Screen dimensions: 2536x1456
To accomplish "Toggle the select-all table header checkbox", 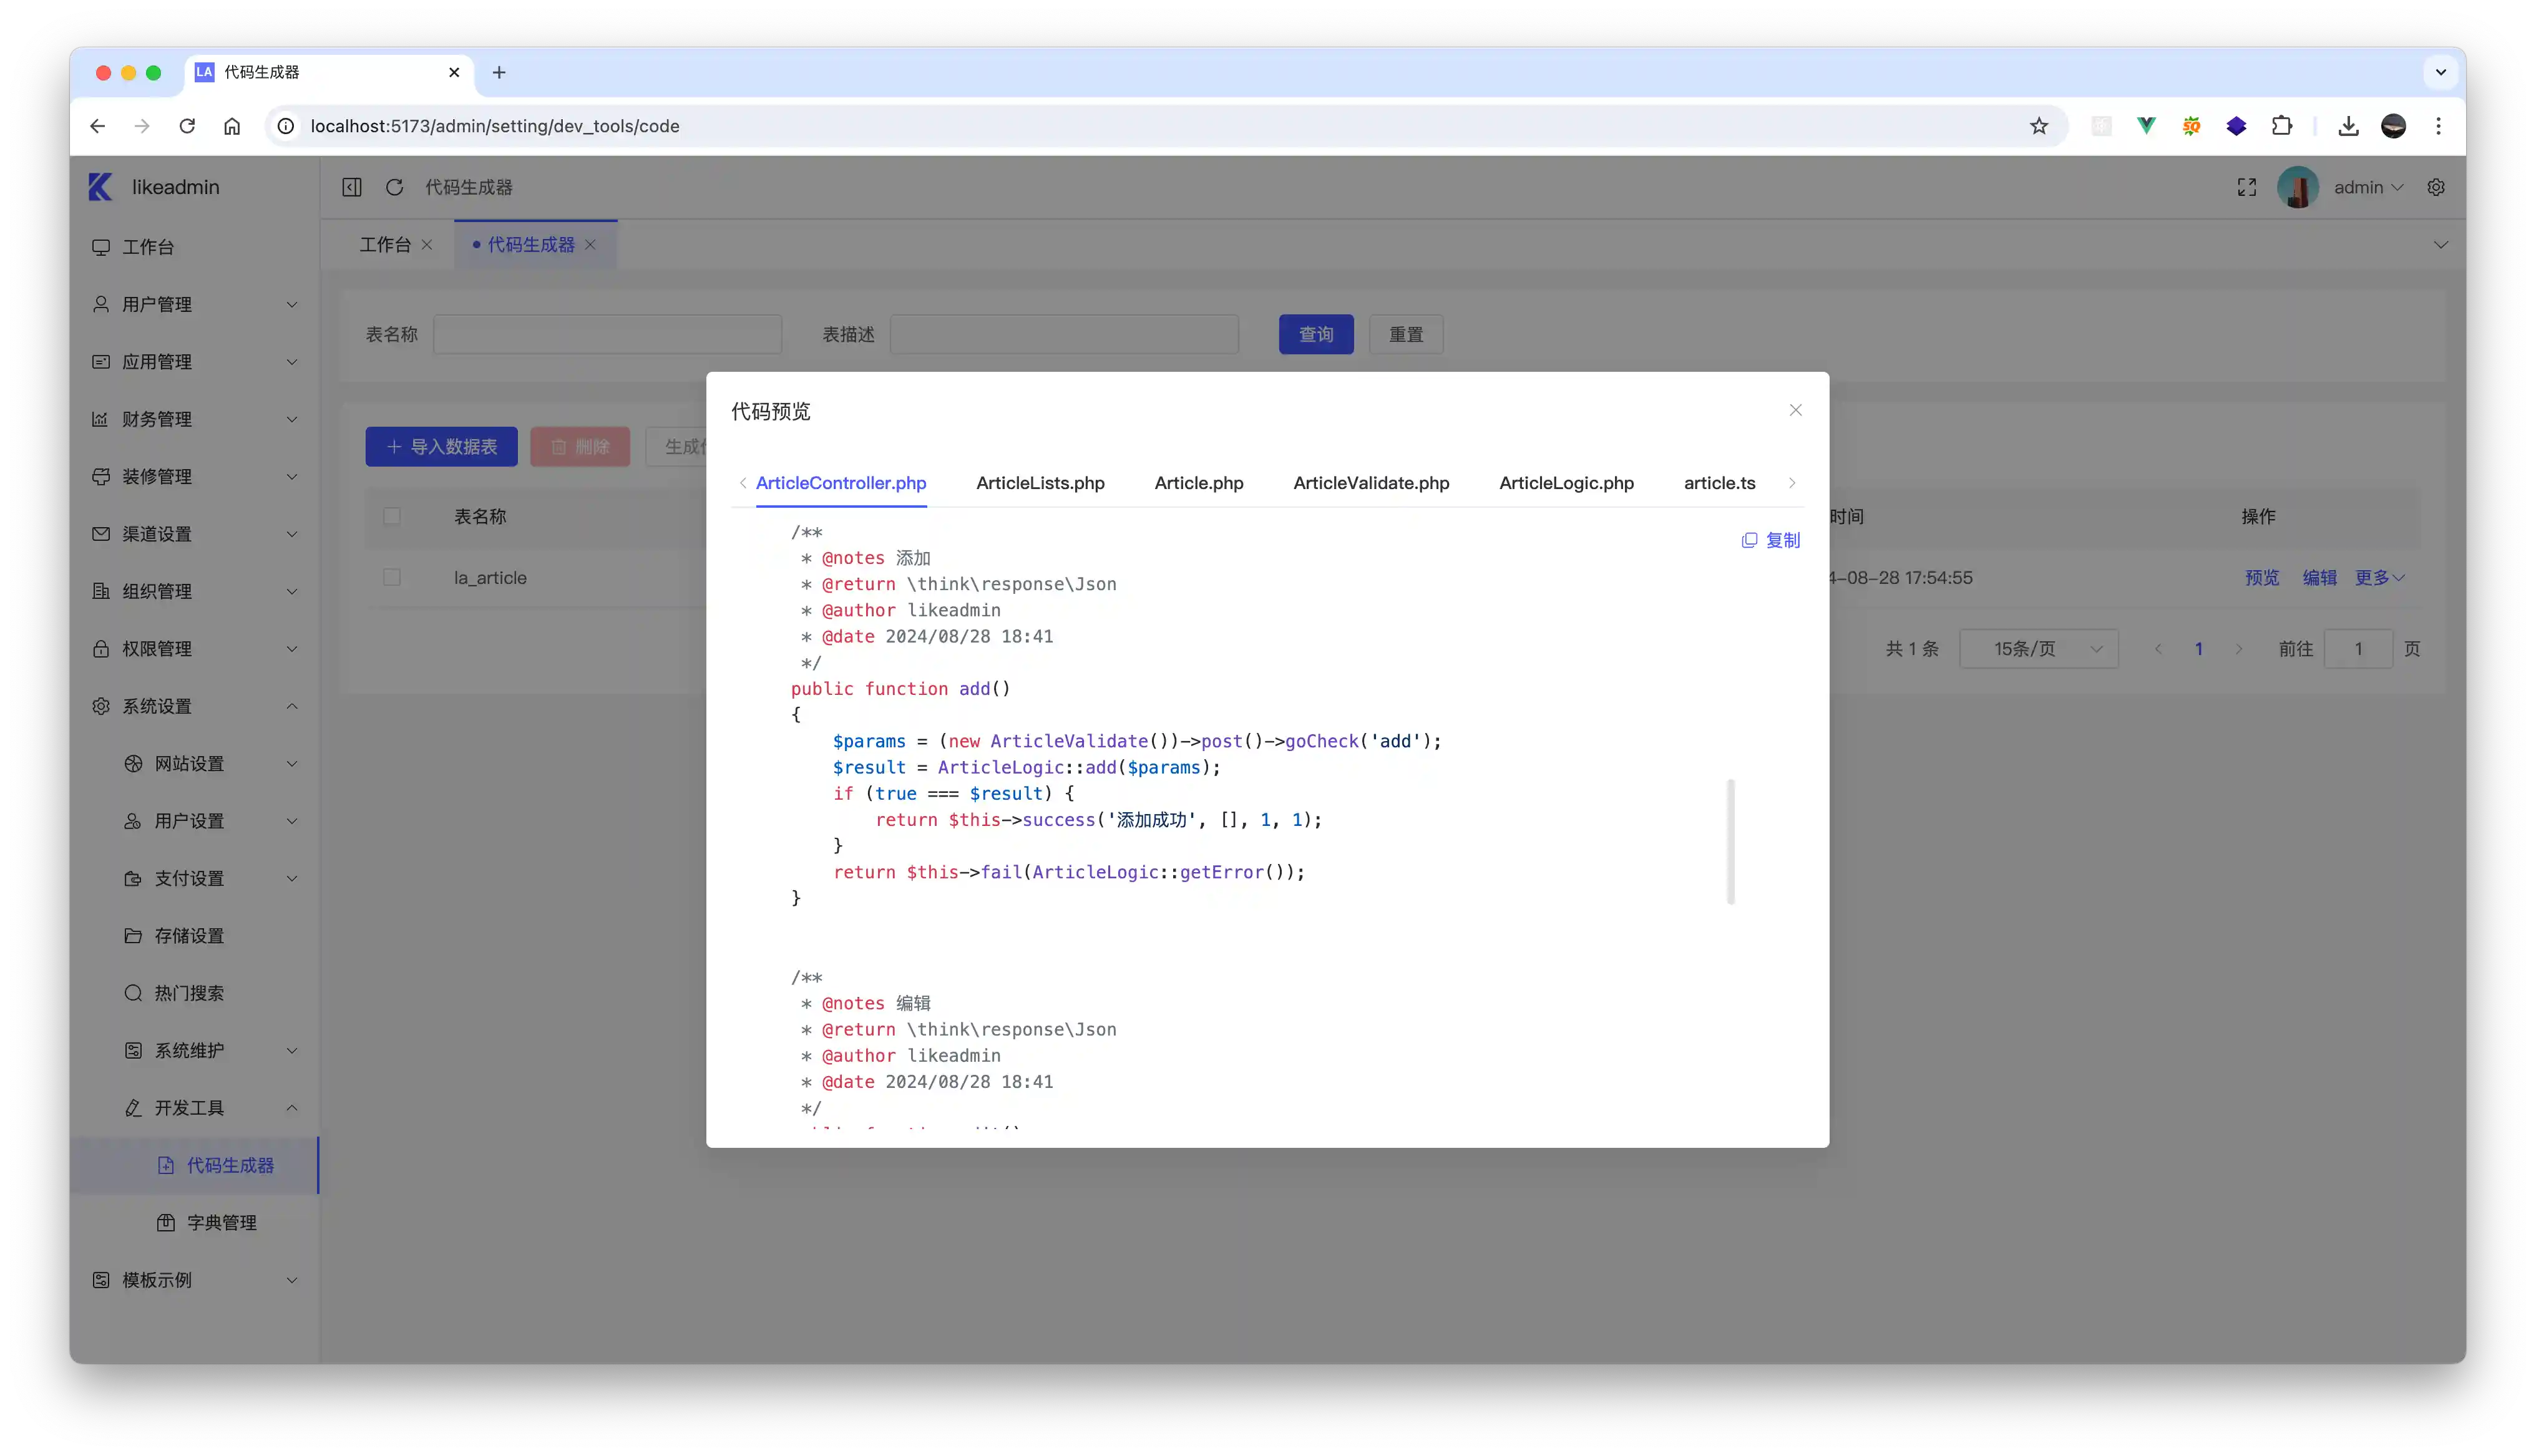I will pos(392,516).
